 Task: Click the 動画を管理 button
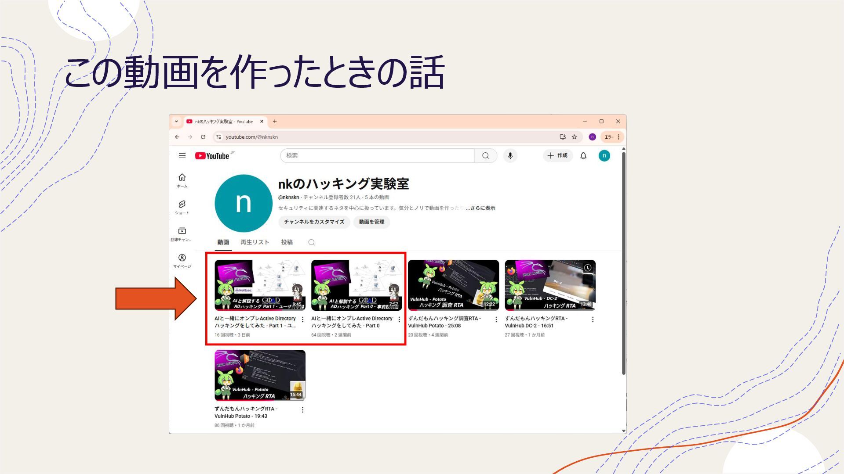point(371,222)
